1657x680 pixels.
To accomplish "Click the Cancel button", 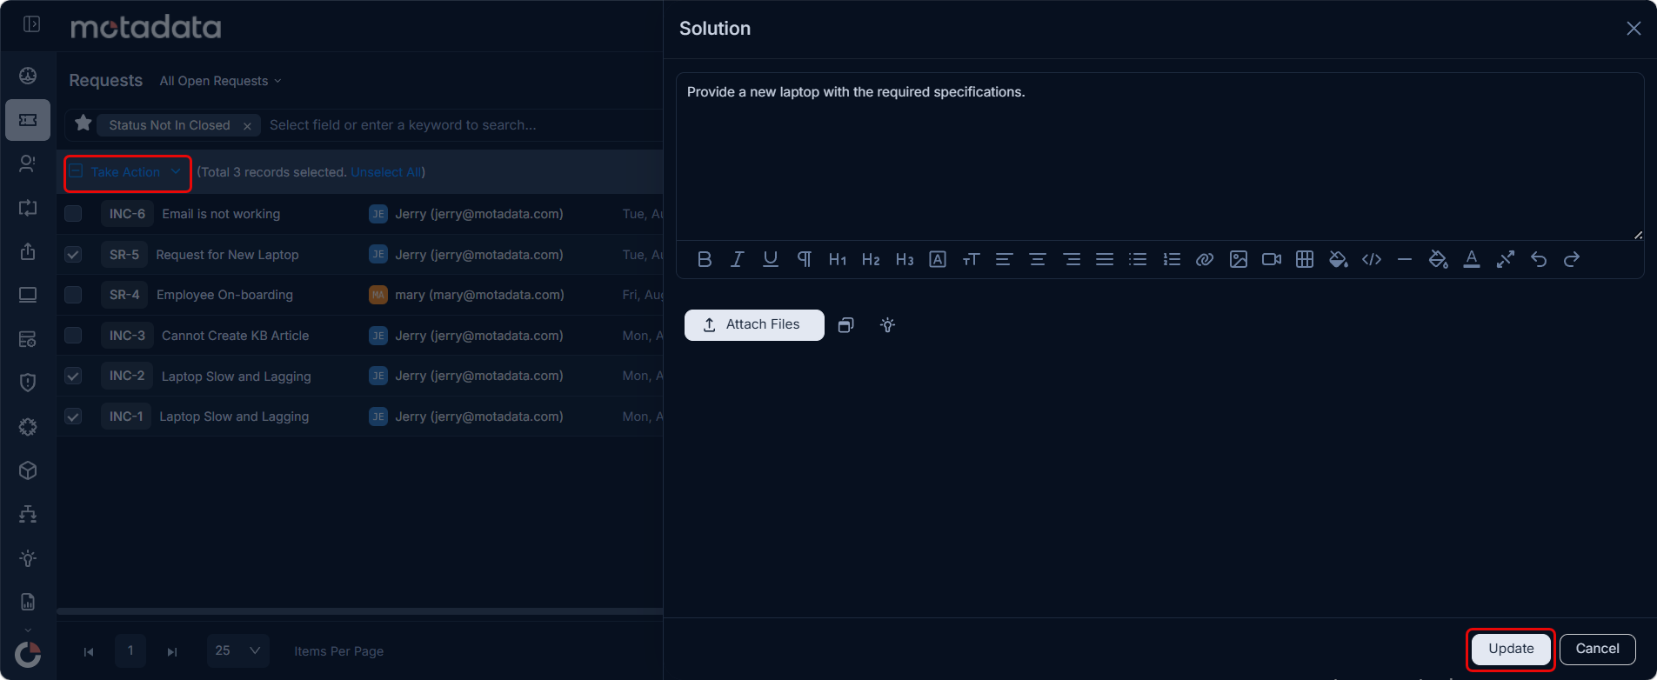I will coord(1597,649).
